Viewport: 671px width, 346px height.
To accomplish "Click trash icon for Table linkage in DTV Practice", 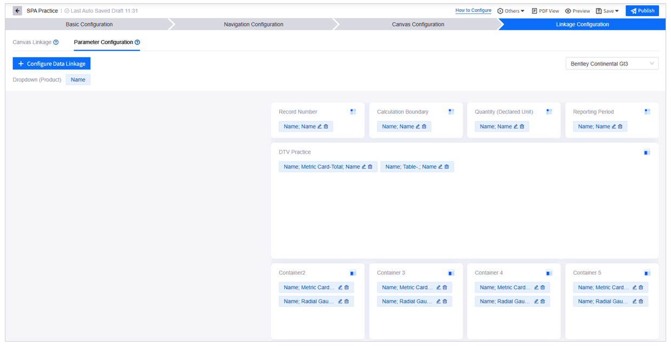I will tap(447, 167).
